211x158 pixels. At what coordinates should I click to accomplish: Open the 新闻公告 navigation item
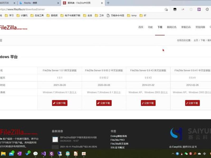tap(172, 27)
